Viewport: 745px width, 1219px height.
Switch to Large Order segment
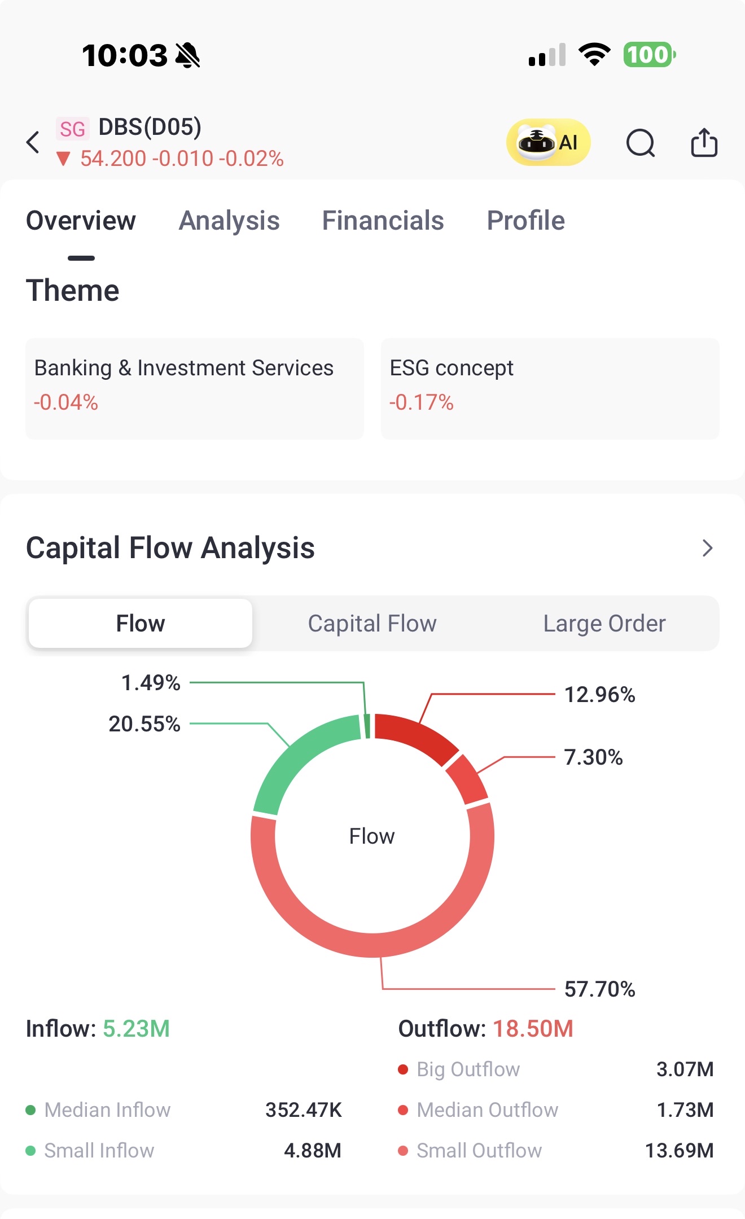click(x=604, y=624)
